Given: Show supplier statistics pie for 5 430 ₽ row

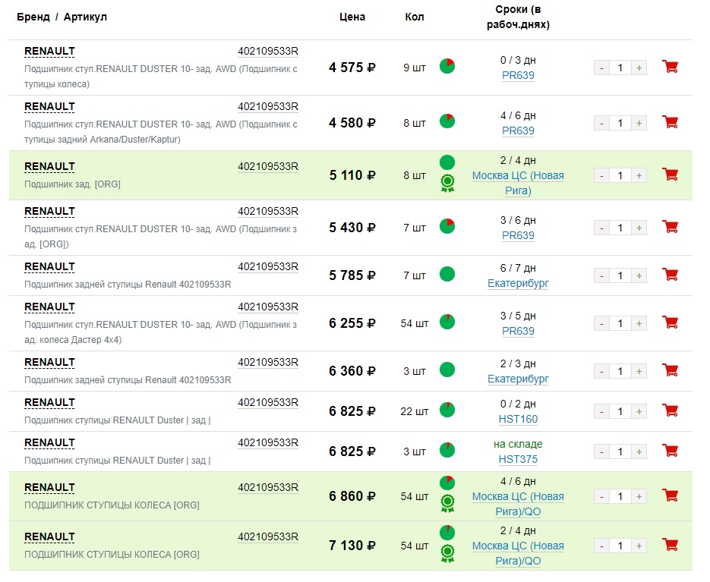Looking at the screenshot, I should 447,226.
